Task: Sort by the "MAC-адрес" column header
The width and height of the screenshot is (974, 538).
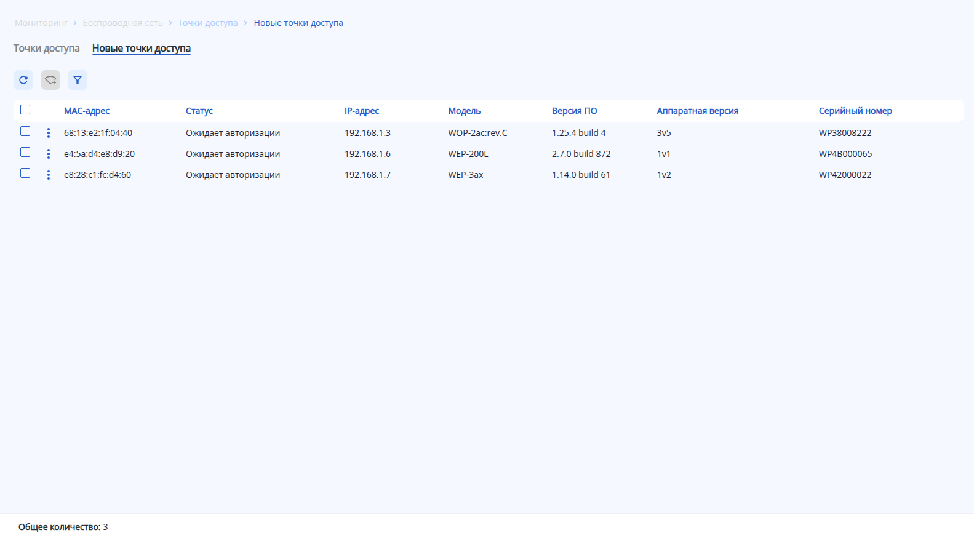Action: coord(87,111)
